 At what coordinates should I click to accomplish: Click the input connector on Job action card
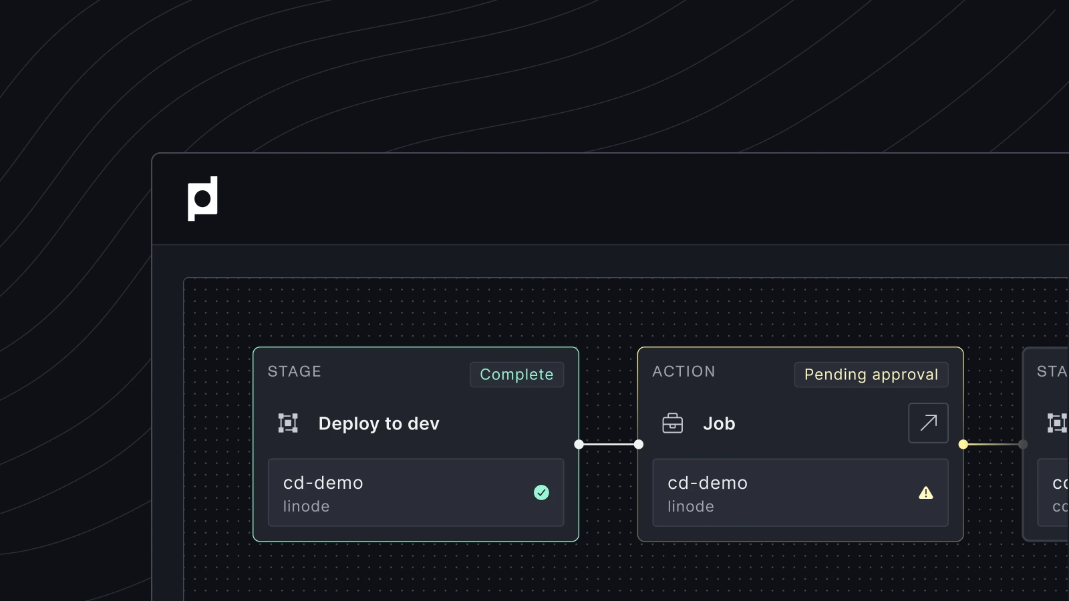[x=639, y=444]
